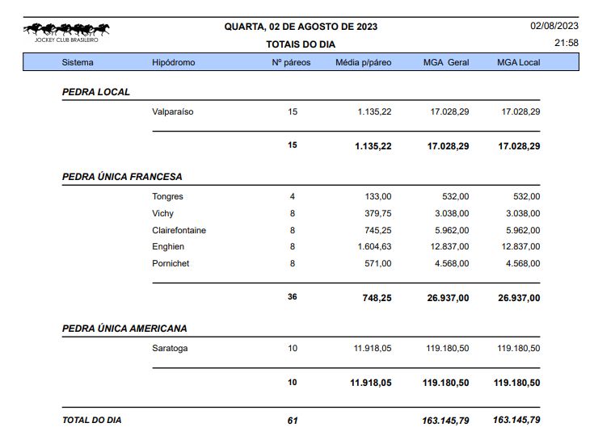594x444 pixels.
Task: Click the 'MGA Local' column header
Action: pyautogui.click(x=519, y=62)
